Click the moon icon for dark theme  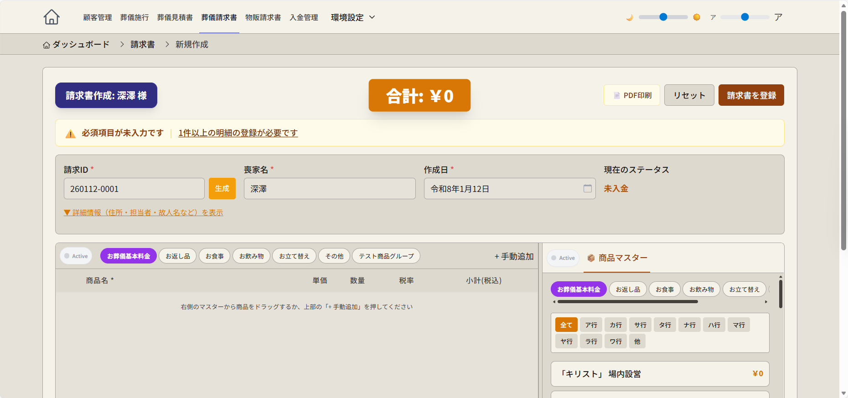(630, 17)
